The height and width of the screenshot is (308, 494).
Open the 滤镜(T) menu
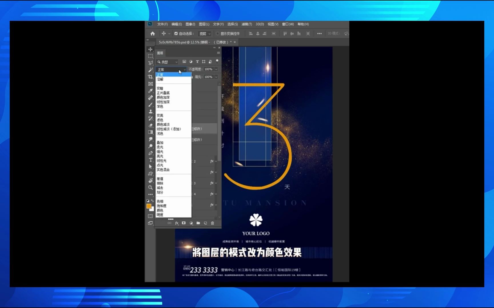tap(247, 24)
